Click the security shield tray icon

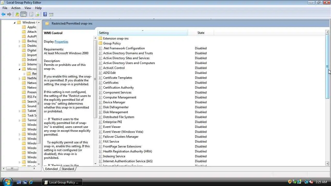[x=290, y=182]
